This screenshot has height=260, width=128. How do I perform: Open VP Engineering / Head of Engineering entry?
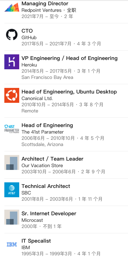[x=69, y=58]
